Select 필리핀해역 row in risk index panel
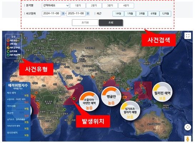The image size is (195, 143). coord(18,134)
